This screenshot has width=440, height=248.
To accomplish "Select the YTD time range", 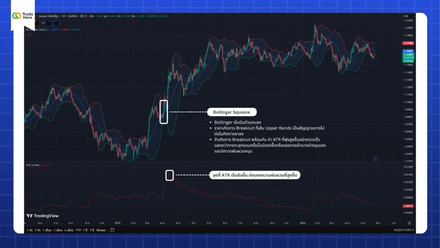I will 78,230.
